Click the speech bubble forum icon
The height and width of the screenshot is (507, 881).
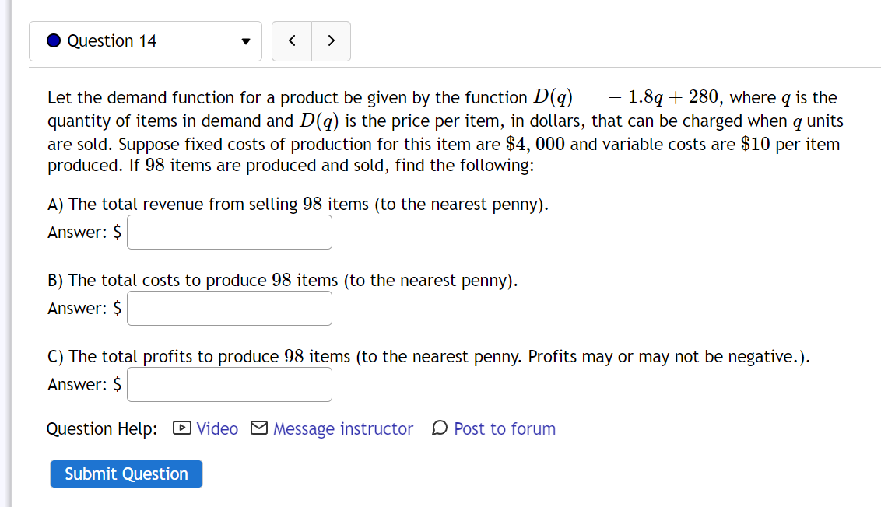440,428
